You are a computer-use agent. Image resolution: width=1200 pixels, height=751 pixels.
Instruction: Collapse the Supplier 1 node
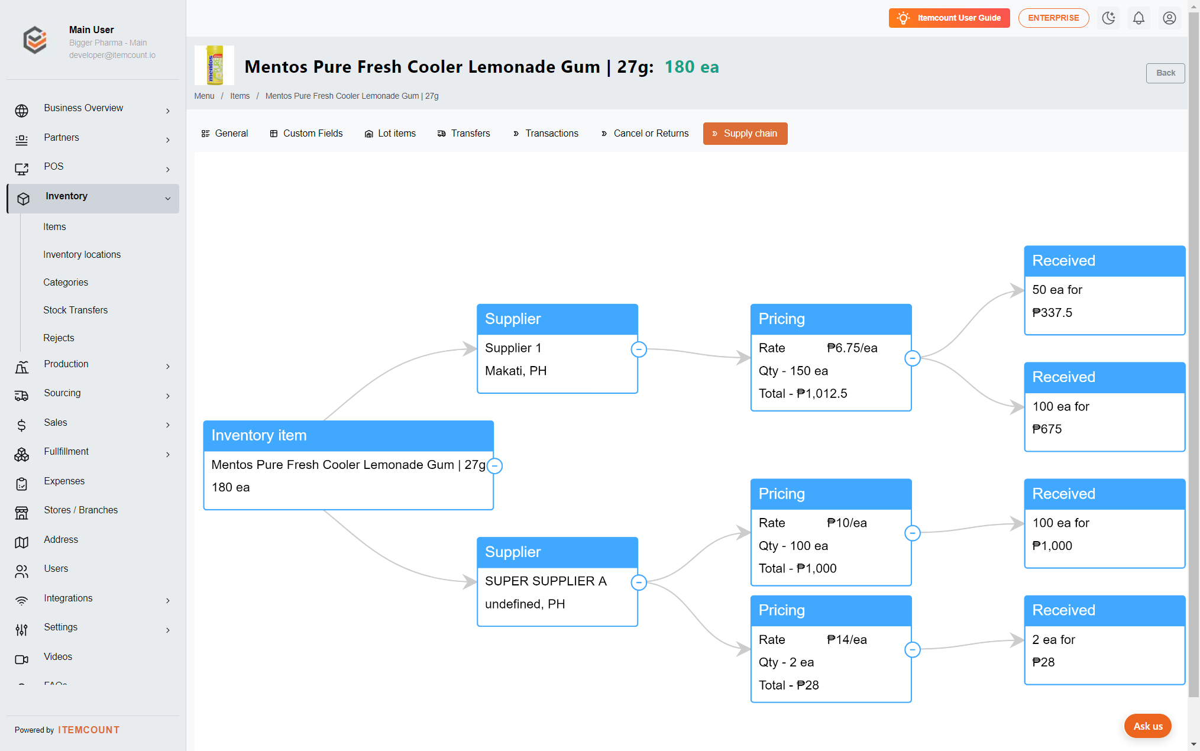point(639,349)
